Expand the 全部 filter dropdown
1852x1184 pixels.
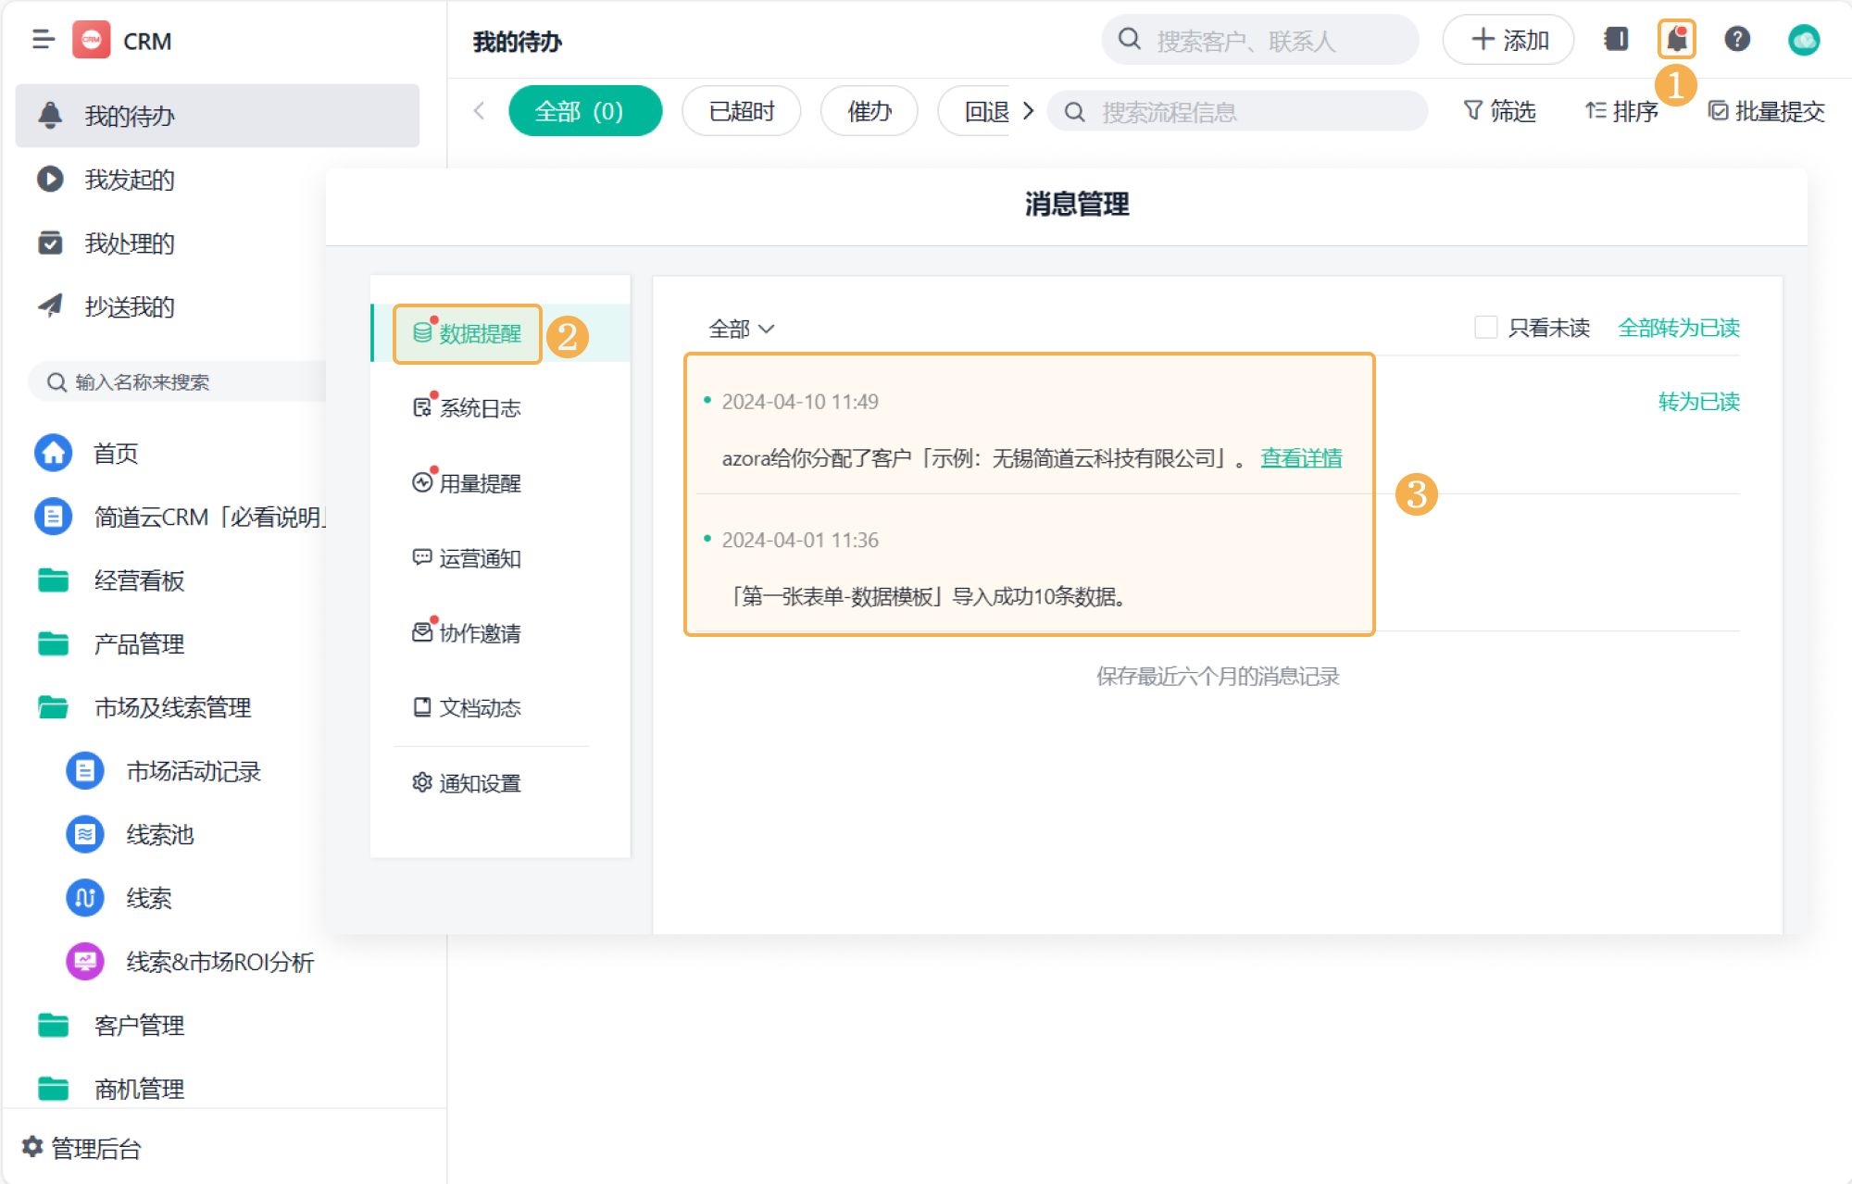click(x=741, y=329)
